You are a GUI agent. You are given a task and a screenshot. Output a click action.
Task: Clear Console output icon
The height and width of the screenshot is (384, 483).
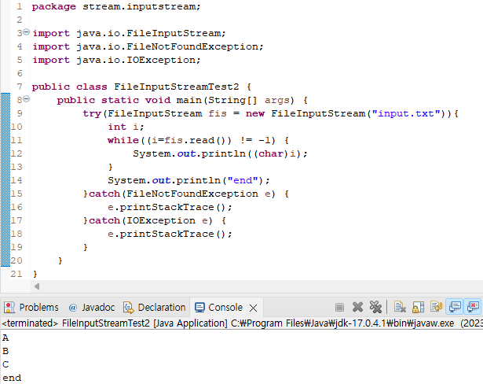[x=400, y=307]
